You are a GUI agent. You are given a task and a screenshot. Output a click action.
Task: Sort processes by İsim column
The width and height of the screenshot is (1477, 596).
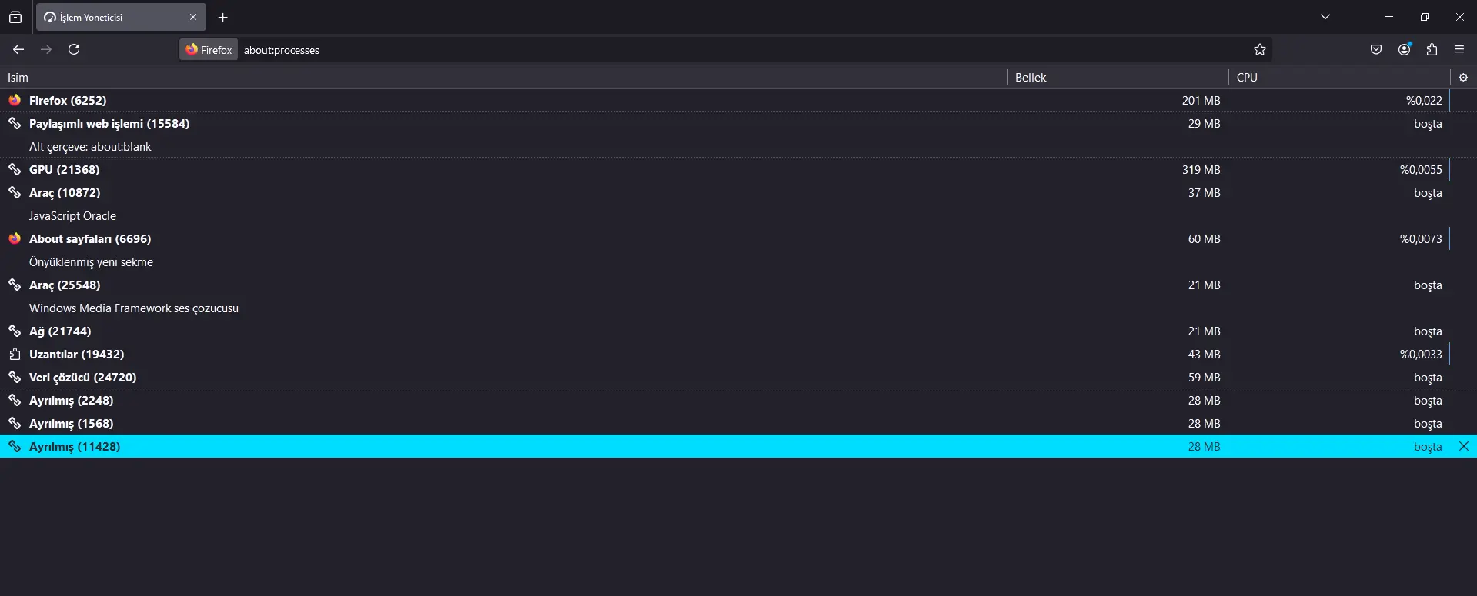503,77
